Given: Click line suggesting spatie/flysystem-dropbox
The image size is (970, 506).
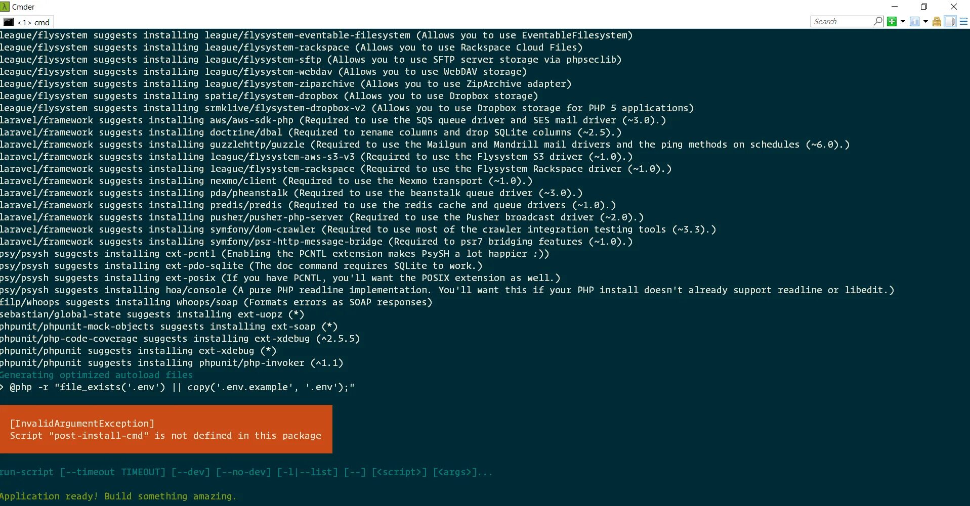Looking at the screenshot, I should point(269,96).
